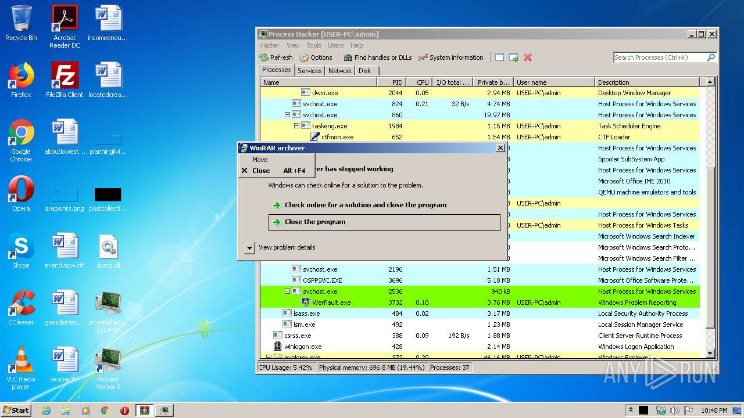Image resolution: width=744 pixels, height=418 pixels.
Task: Open Process Hacker 2 desktop shortcut
Action: pos(108,368)
